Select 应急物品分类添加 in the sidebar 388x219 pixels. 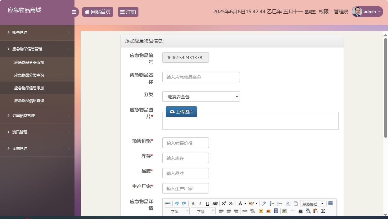(x=29, y=63)
